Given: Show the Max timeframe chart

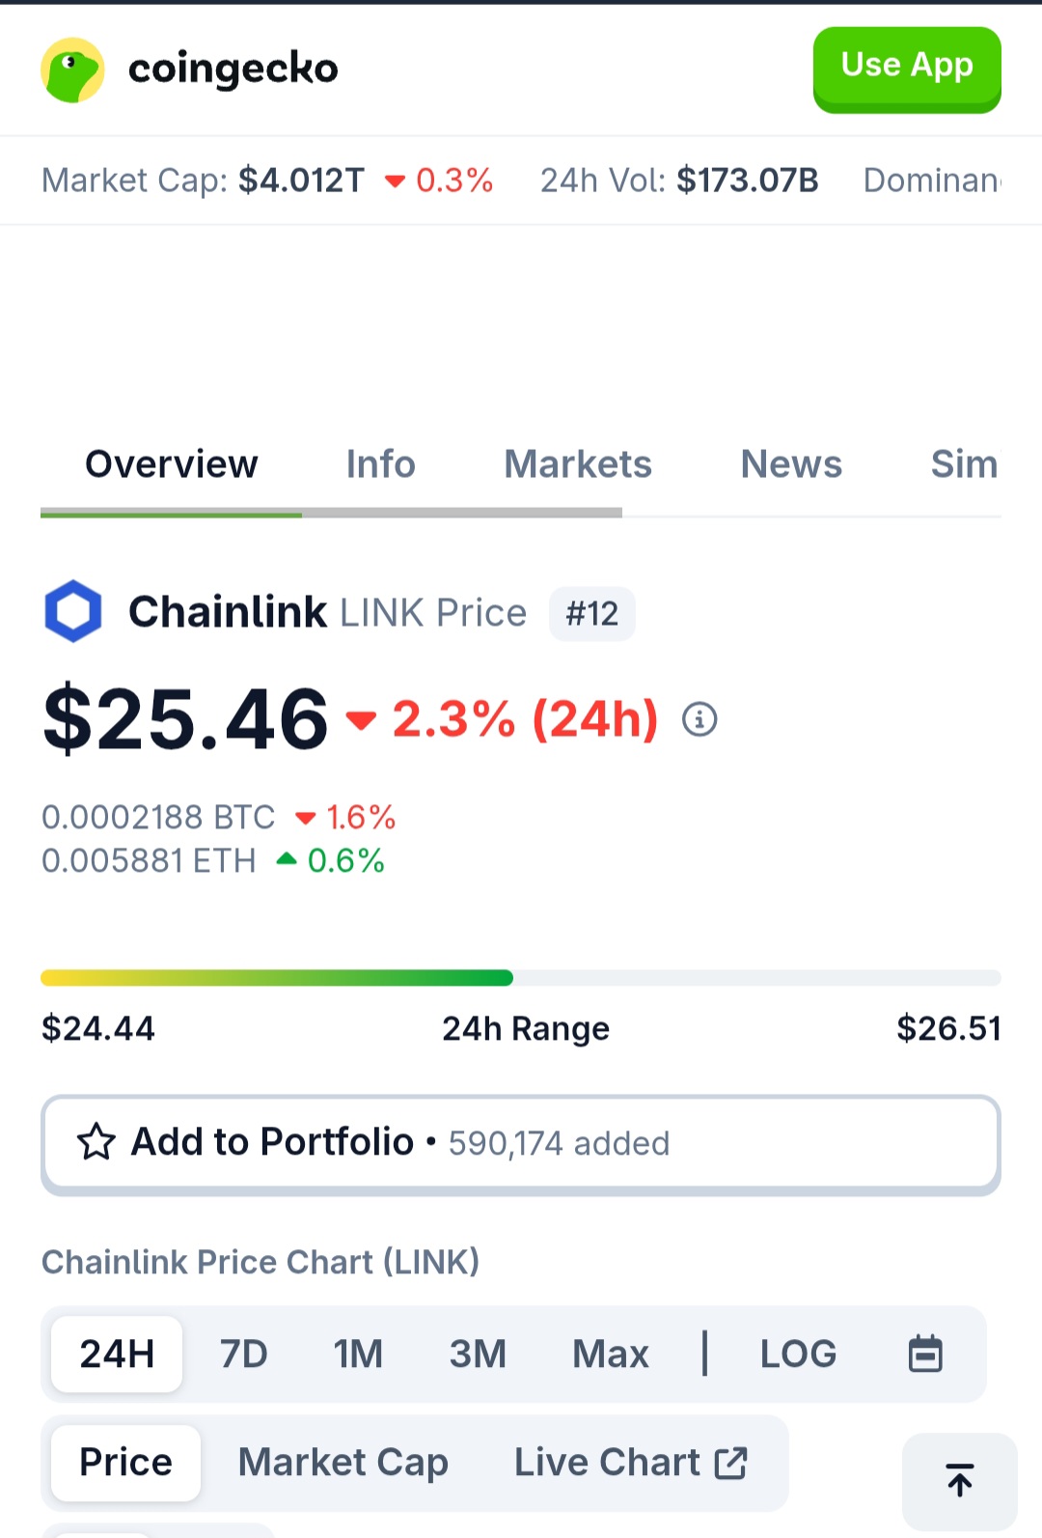Looking at the screenshot, I should point(610,1354).
